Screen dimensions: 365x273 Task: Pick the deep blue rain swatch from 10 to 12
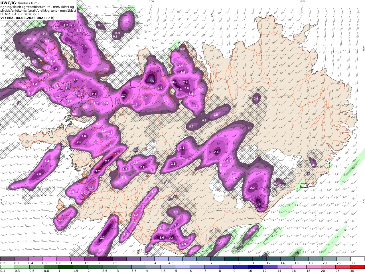tap(255, 267)
